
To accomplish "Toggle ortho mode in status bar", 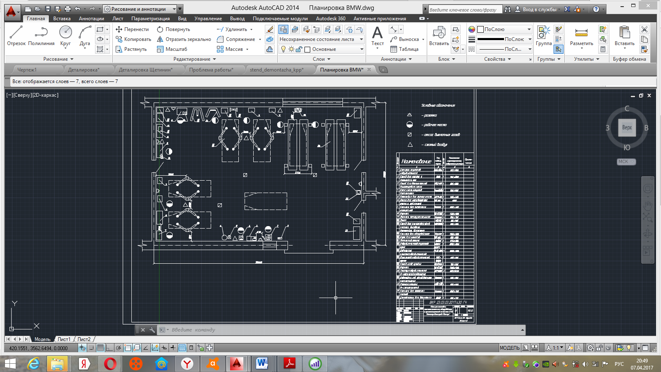I will coord(109,348).
